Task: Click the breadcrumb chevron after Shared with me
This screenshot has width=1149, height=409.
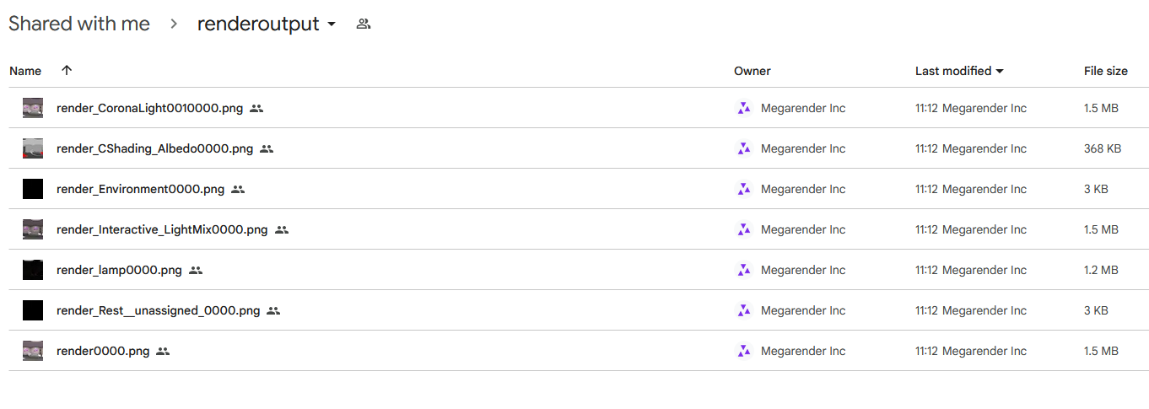Action: coord(174,24)
